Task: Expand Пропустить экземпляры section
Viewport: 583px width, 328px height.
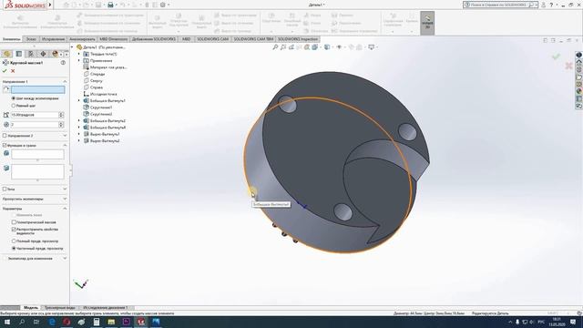Action: click(x=65, y=199)
